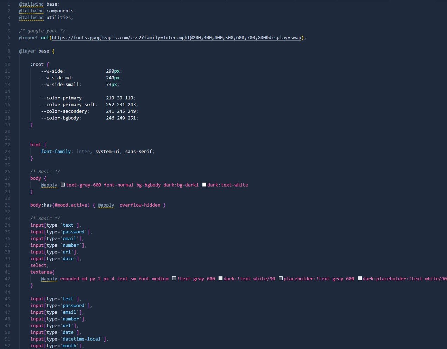Place cursor on the --w-side-small variable
This screenshot has height=349, width=447.
tap(60, 85)
